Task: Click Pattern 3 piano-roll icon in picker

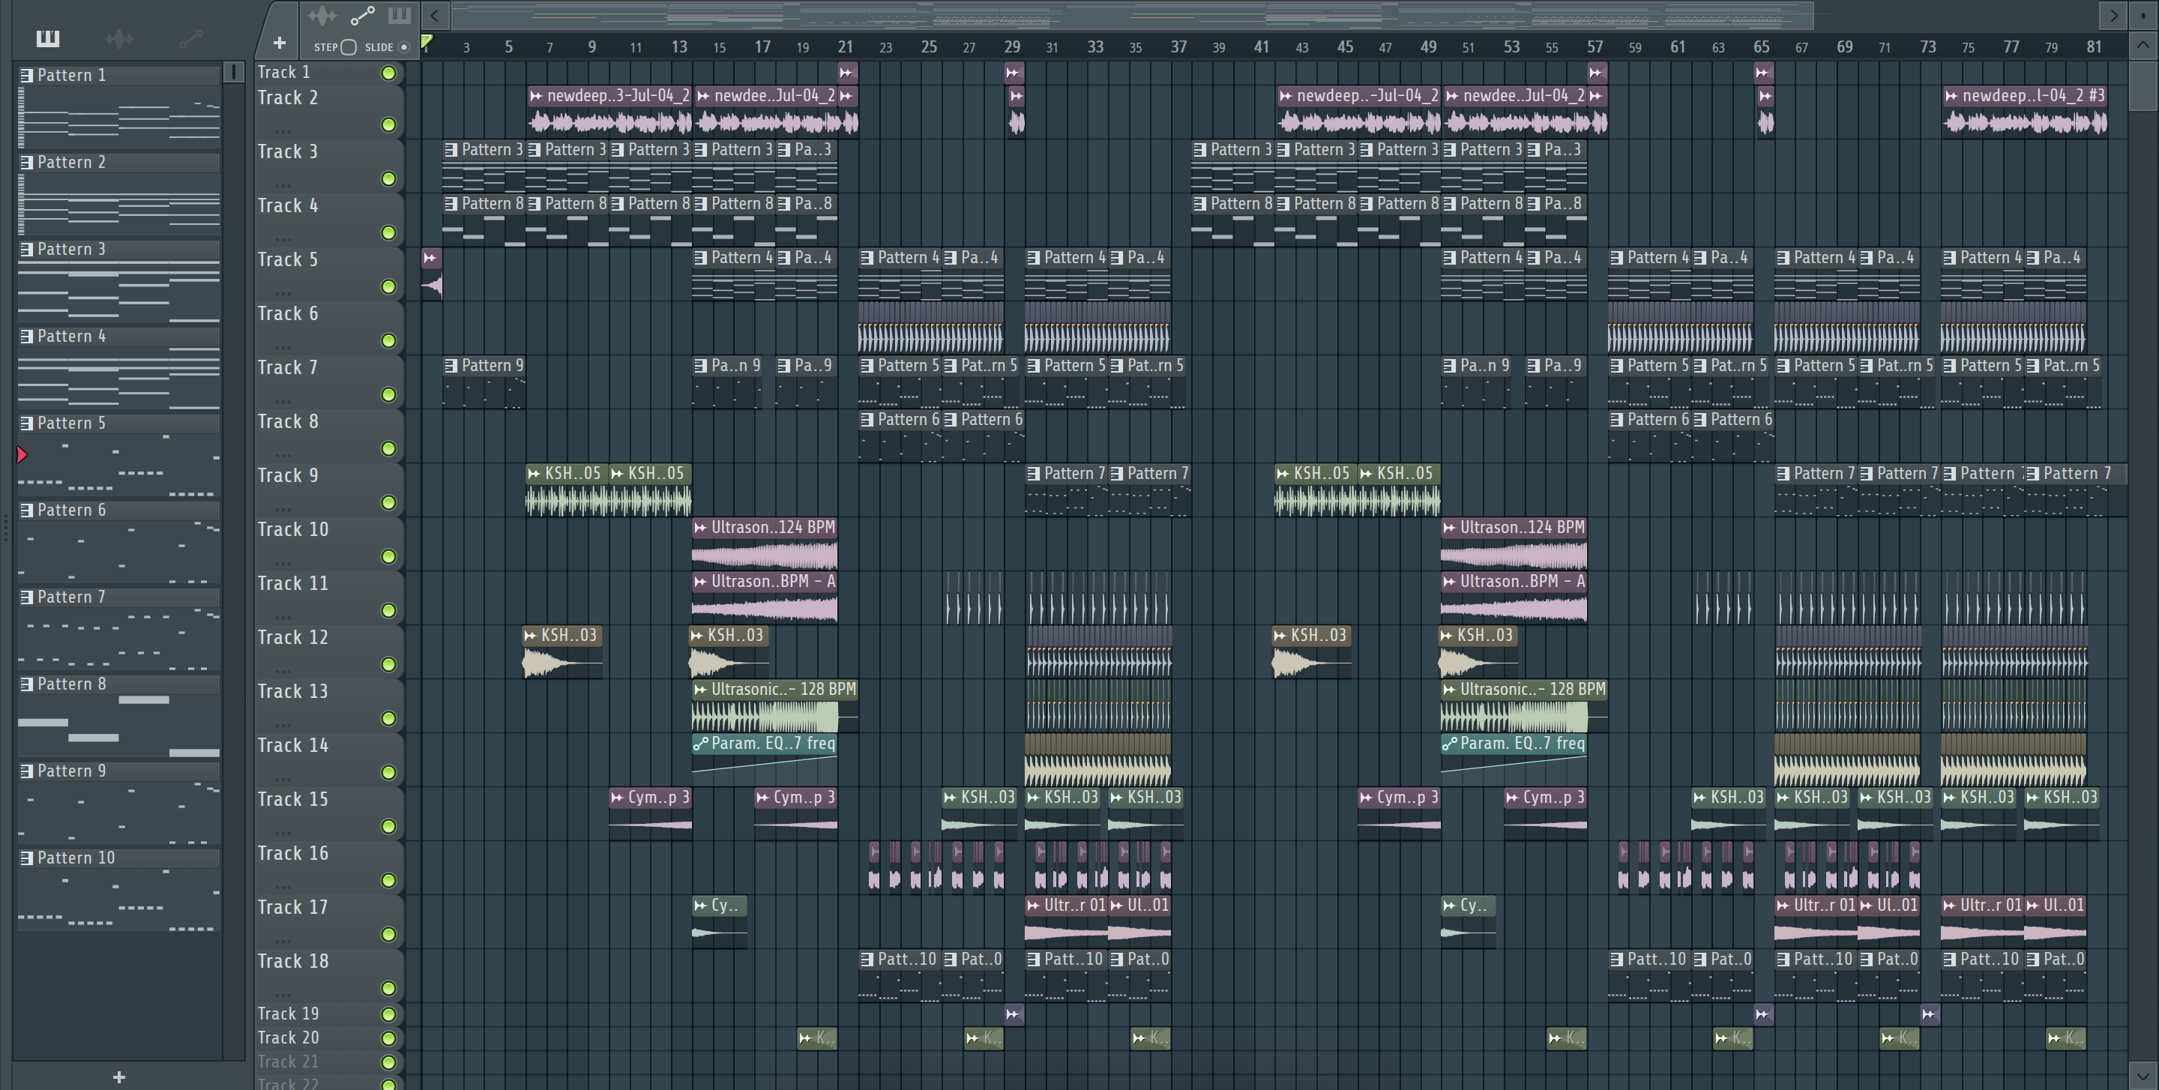Action: [27, 249]
